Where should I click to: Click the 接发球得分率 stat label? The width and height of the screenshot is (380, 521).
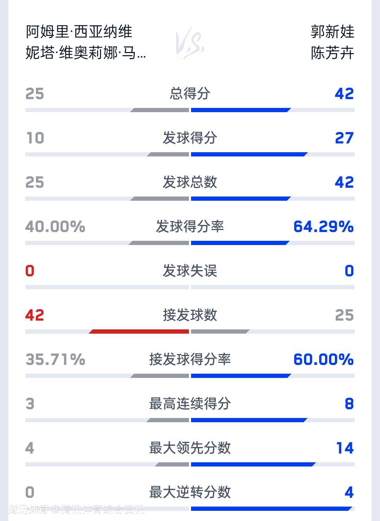tap(190, 359)
